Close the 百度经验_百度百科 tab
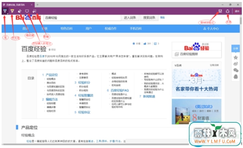 [32, 5]
